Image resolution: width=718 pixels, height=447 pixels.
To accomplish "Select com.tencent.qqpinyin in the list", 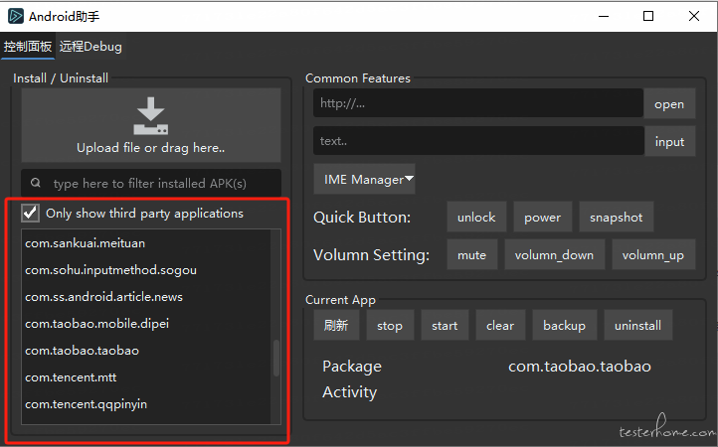I will (146, 404).
